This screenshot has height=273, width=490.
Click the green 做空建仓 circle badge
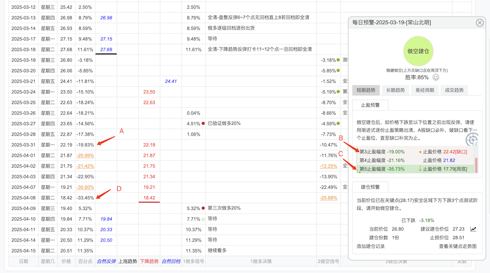tap(418, 51)
